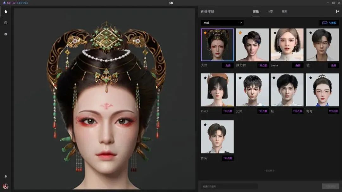Choose the 如实 avatar thumbnail
The width and height of the screenshot is (342, 192).
pyautogui.click(x=217, y=137)
